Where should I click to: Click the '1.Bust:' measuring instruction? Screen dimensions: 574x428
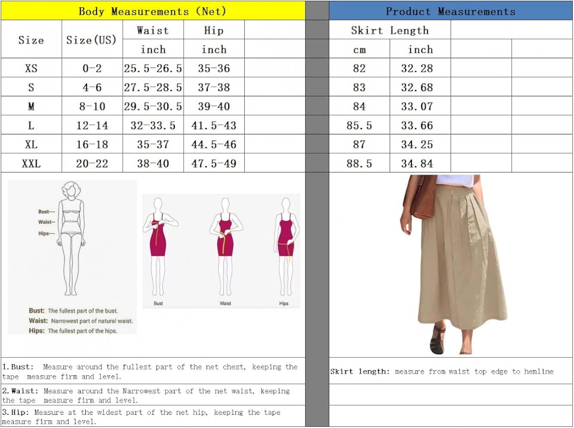(x=150, y=371)
